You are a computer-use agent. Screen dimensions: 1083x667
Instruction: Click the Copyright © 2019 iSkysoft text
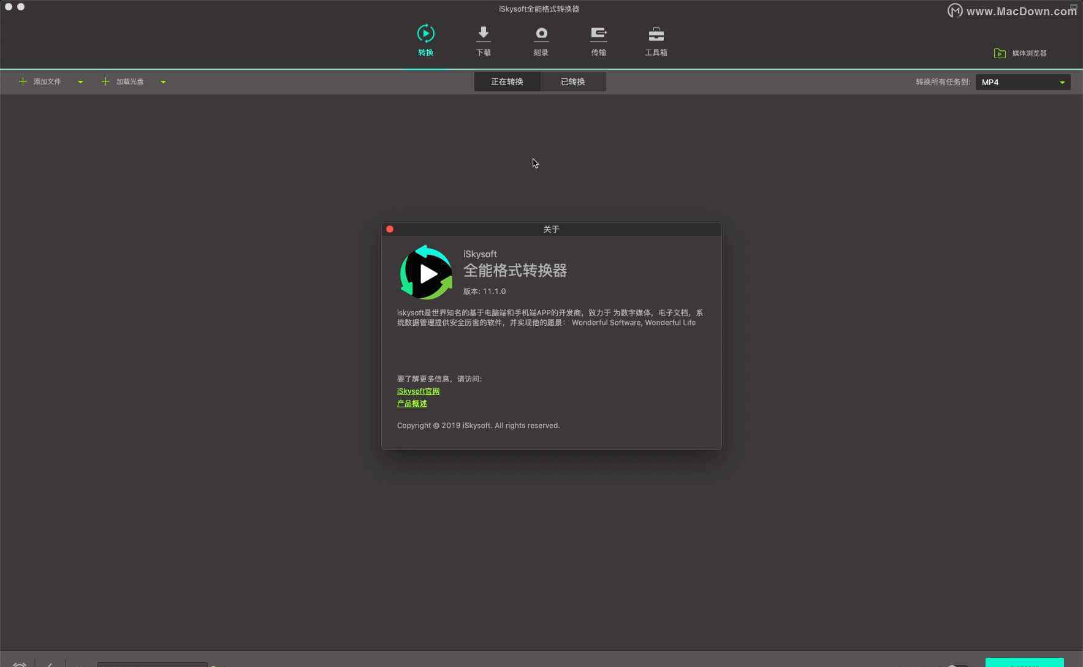tap(478, 426)
